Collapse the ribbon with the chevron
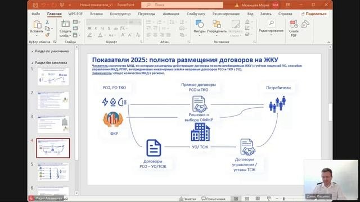The height and width of the screenshot is (202, 360). tap(328, 42)
